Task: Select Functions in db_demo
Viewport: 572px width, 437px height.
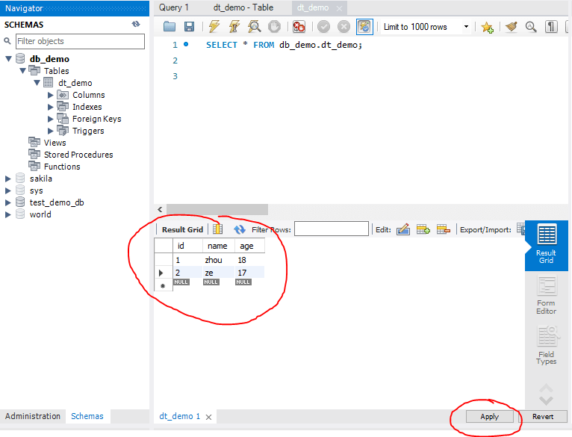Action: tap(62, 167)
